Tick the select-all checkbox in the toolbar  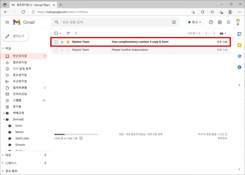point(56,33)
